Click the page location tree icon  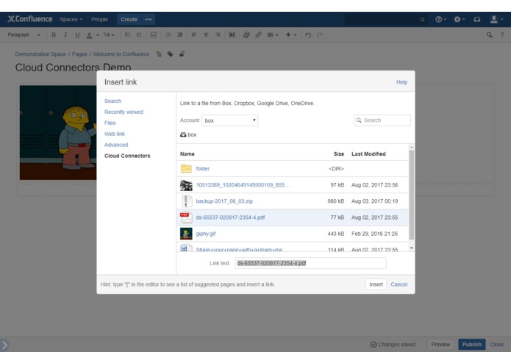tap(159, 54)
